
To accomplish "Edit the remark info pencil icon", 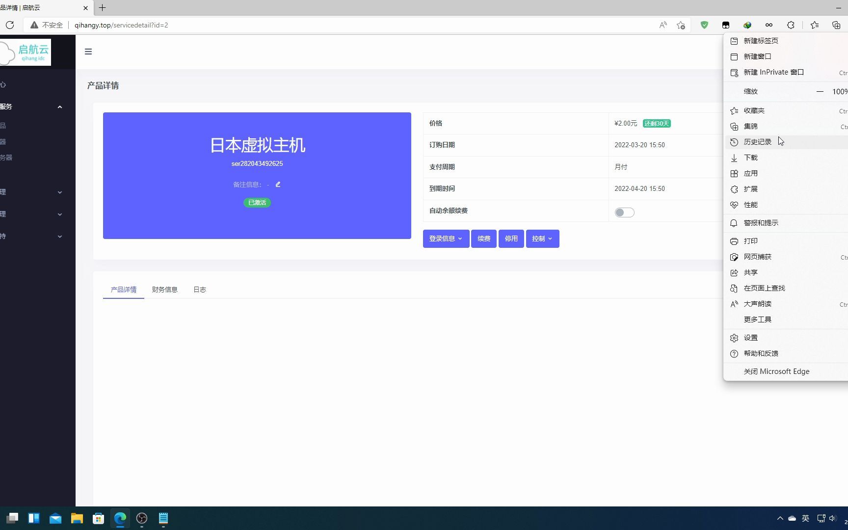I will pyautogui.click(x=278, y=185).
